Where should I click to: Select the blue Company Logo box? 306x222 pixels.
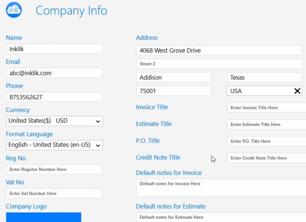click(x=43, y=217)
